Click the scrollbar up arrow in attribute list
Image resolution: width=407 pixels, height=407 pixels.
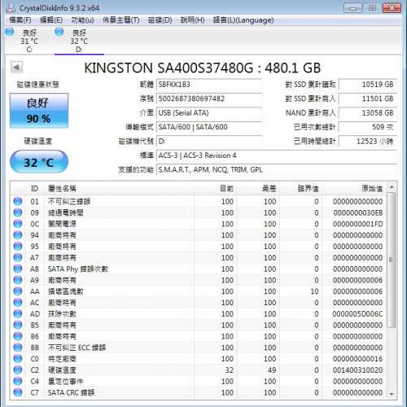pyautogui.click(x=392, y=187)
